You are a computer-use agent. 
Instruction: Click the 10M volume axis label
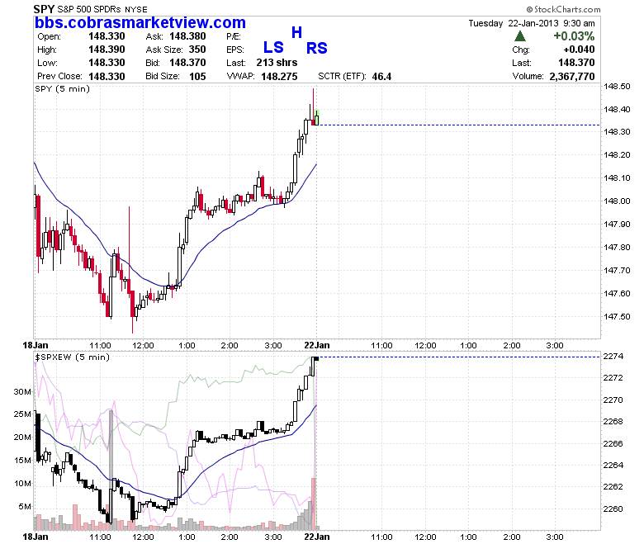click(22, 484)
